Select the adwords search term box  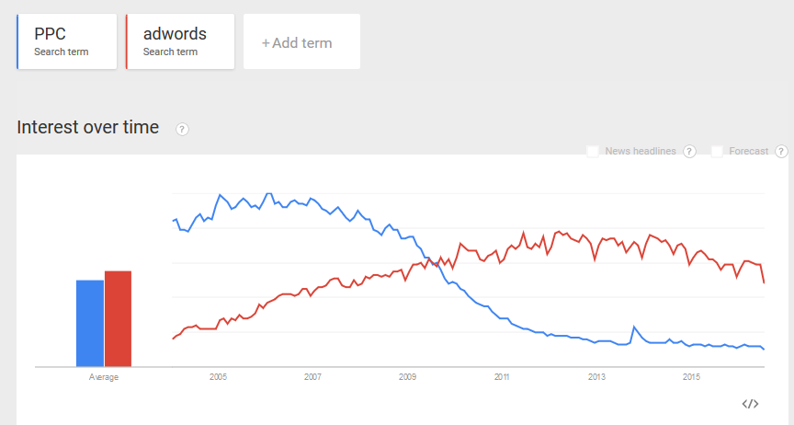(x=179, y=41)
